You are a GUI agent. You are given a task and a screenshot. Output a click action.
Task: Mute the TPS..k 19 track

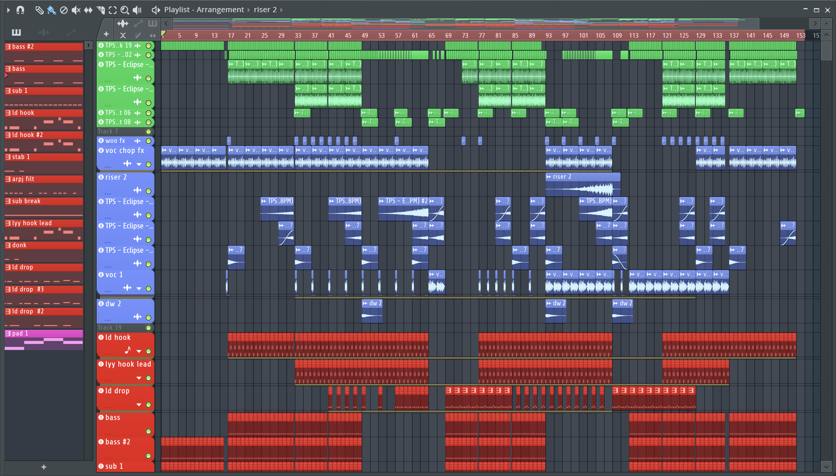pyautogui.click(x=148, y=46)
